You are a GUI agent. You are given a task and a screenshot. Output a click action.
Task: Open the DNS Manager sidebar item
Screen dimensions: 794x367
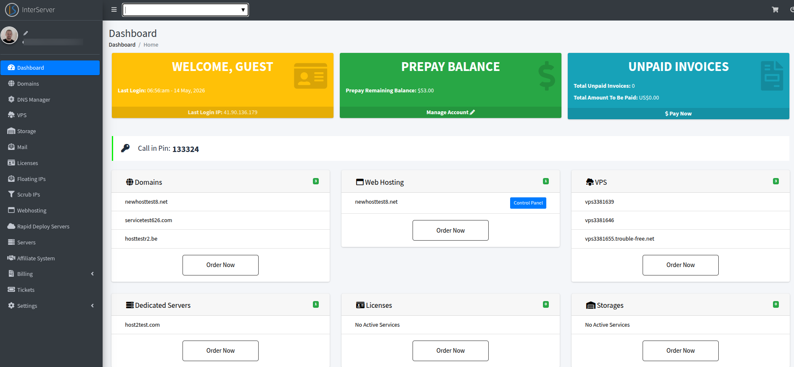click(x=50, y=100)
